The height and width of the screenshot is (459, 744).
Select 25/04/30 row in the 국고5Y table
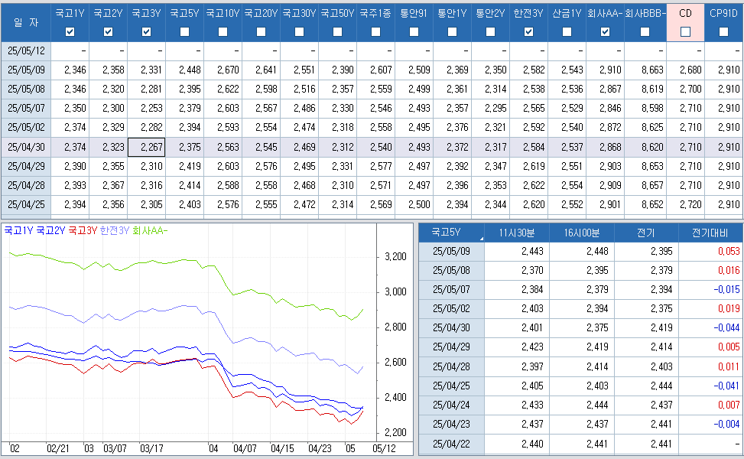(451, 327)
